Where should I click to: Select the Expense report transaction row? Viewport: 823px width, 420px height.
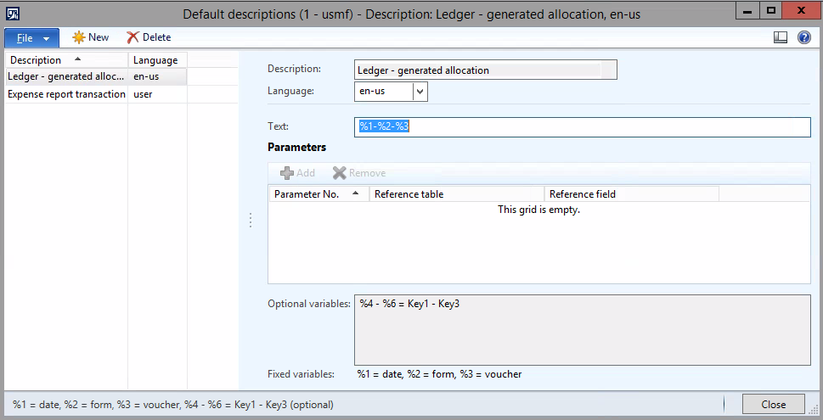coord(66,94)
